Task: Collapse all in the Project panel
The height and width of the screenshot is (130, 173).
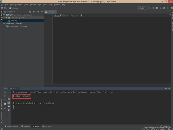Action: 34,12
